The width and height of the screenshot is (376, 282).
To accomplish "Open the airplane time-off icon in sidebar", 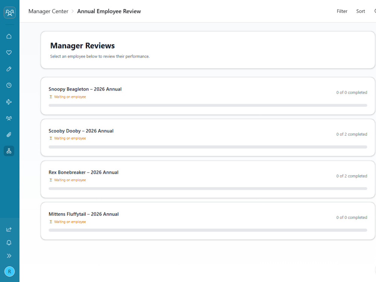I will click(9, 102).
